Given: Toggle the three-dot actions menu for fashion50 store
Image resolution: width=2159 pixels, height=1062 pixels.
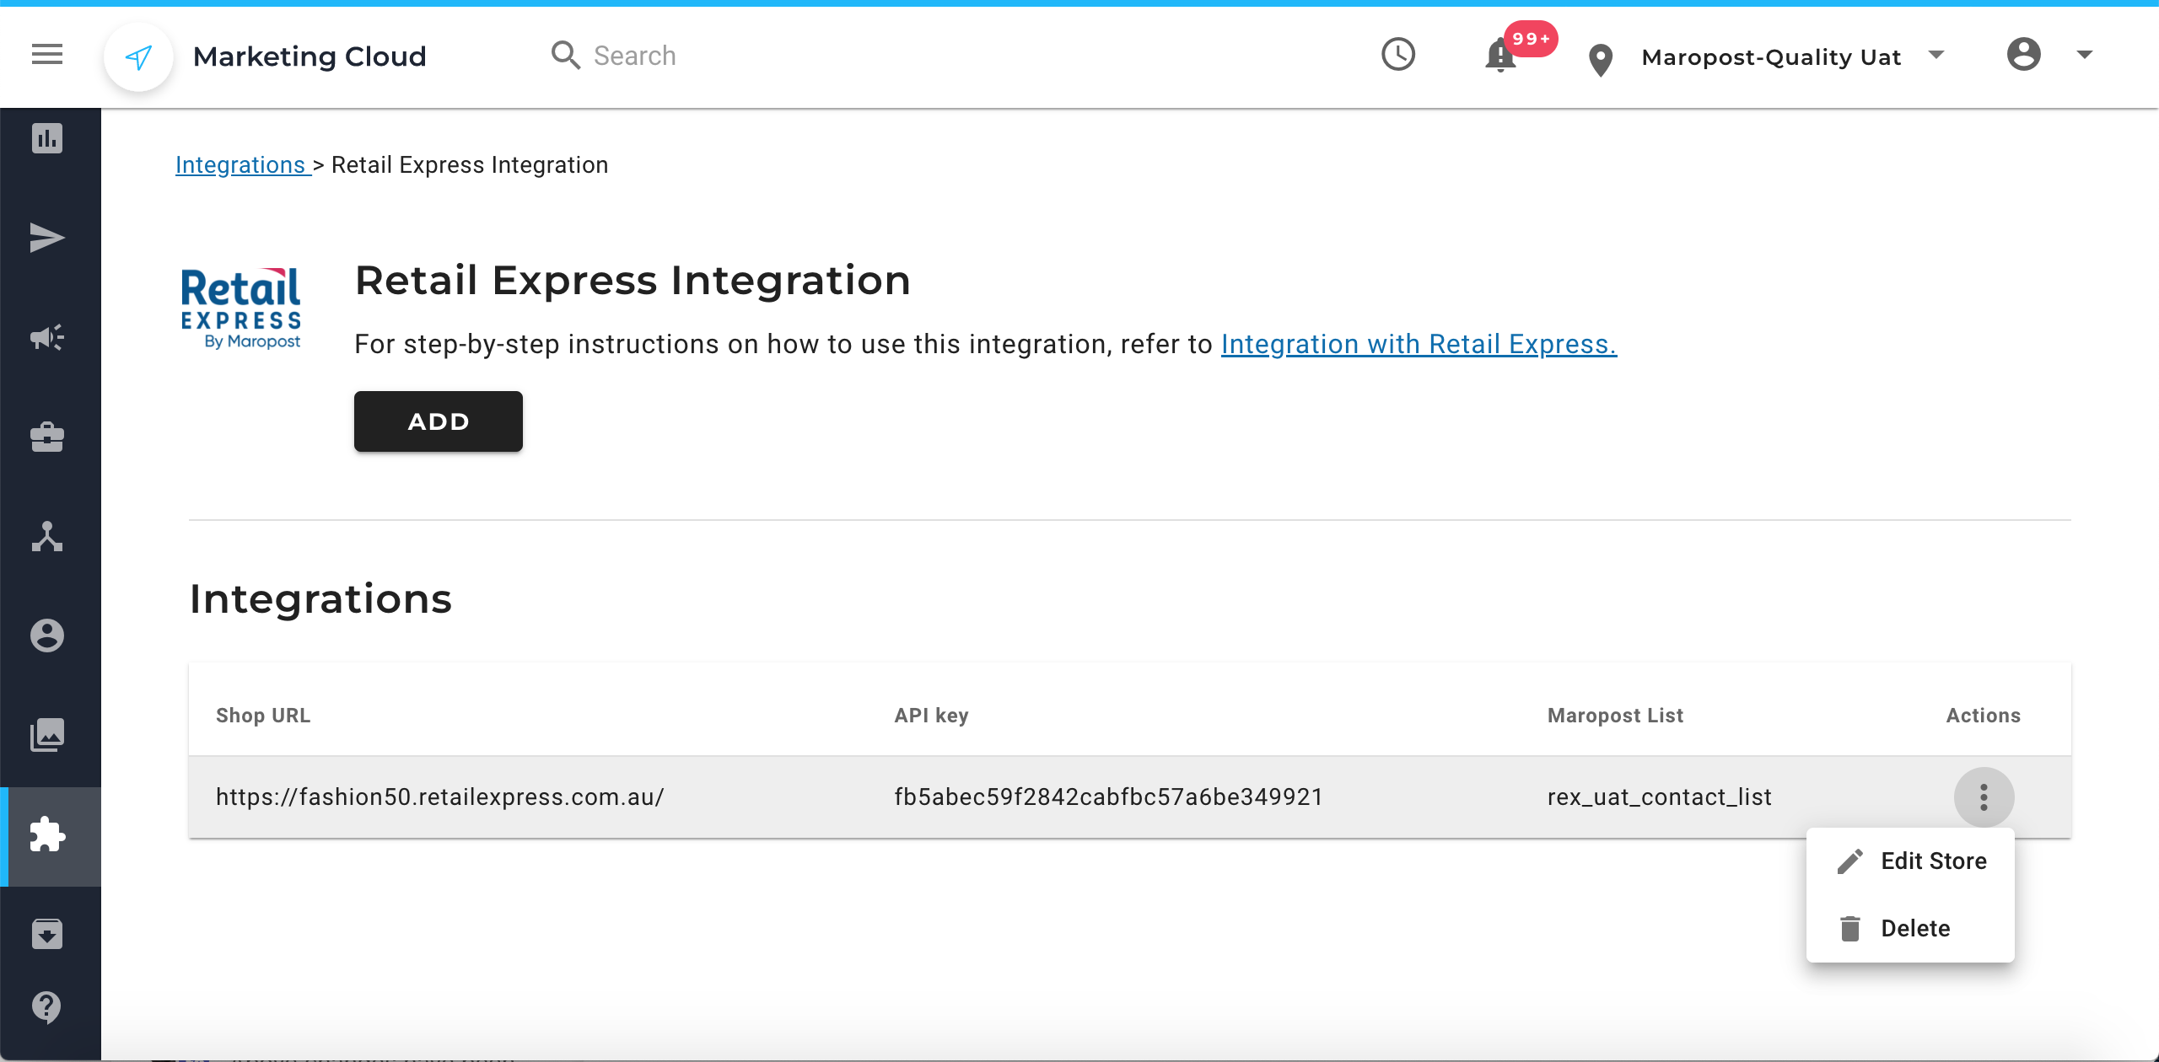Looking at the screenshot, I should [x=1984, y=797].
